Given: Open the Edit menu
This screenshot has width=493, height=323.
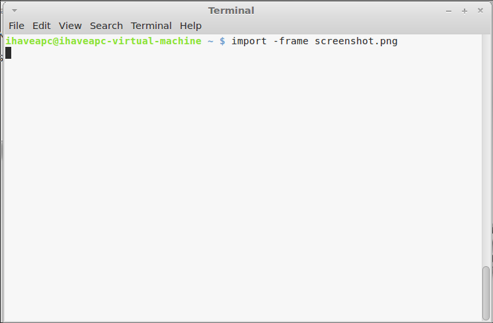Looking at the screenshot, I should point(42,26).
